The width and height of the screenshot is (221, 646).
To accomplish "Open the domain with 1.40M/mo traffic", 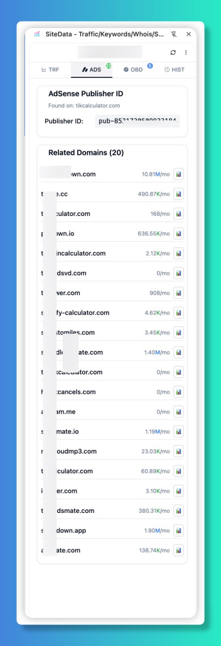I will 72,352.
